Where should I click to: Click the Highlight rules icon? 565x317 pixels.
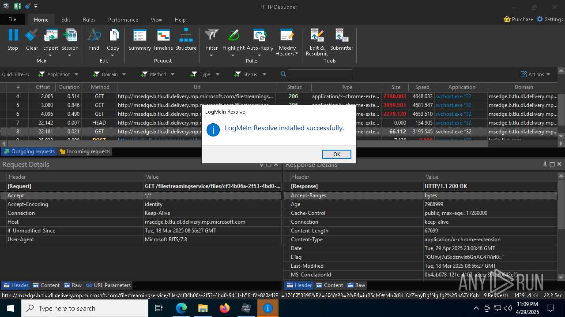coord(234,35)
